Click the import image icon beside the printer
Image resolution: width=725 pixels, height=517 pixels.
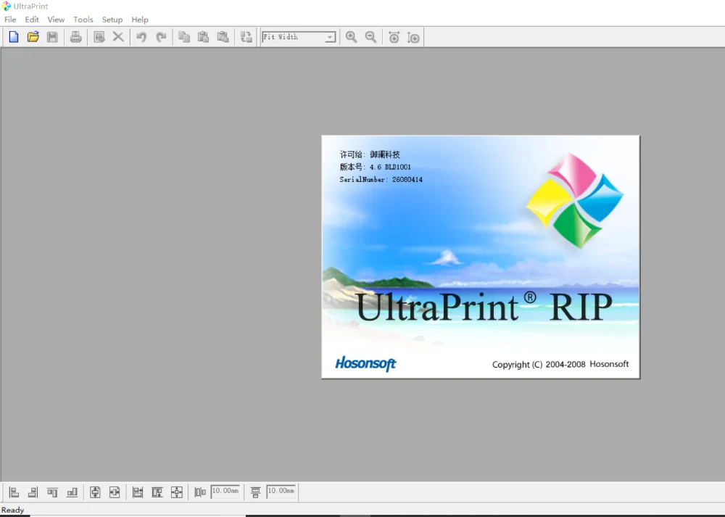pyautogui.click(x=99, y=37)
